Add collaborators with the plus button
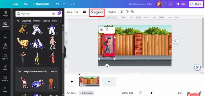The image size is (205, 96). (164, 4)
